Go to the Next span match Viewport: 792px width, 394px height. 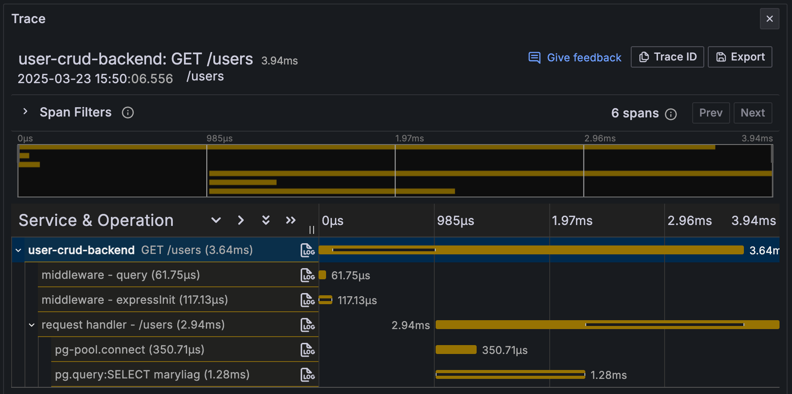click(x=753, y=113)
